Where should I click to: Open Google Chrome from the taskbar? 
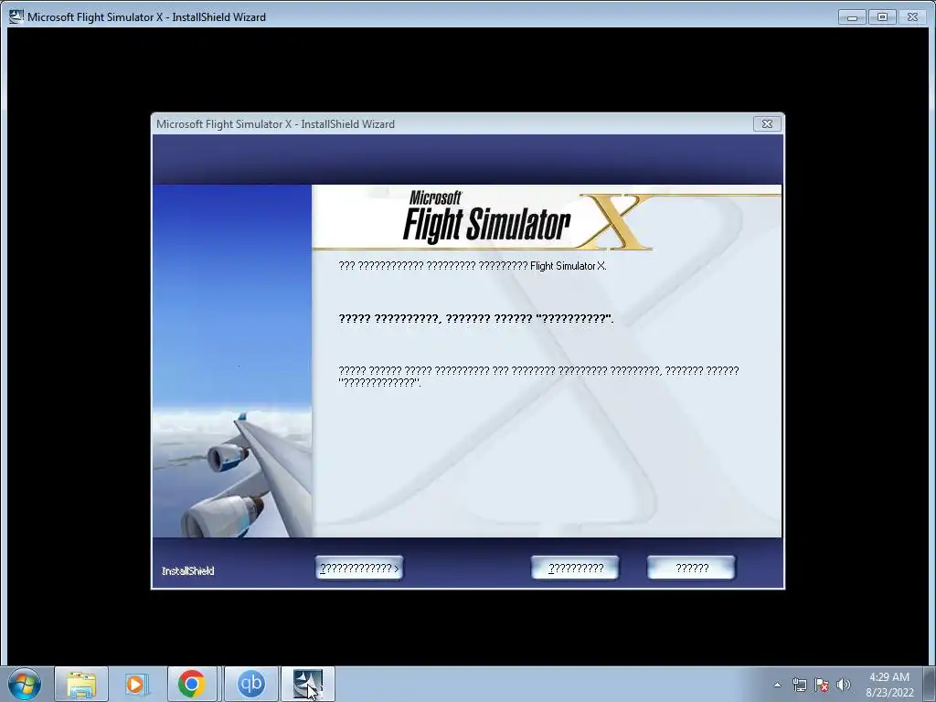(x=191, y=684)
